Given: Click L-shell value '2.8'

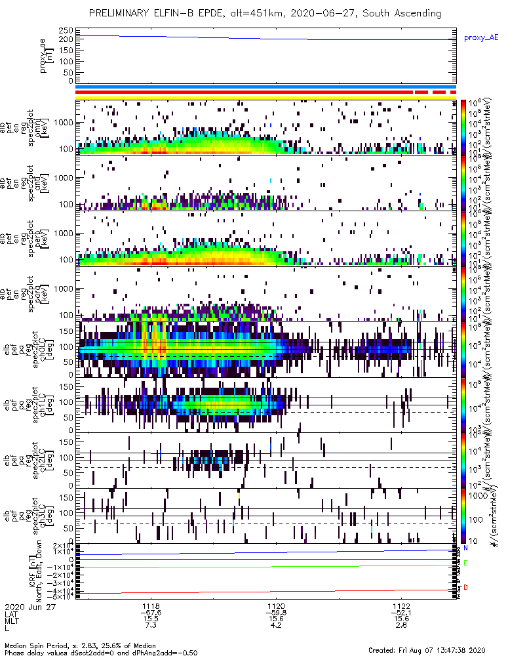Looking at the screenshot, I should click(401, 625).
